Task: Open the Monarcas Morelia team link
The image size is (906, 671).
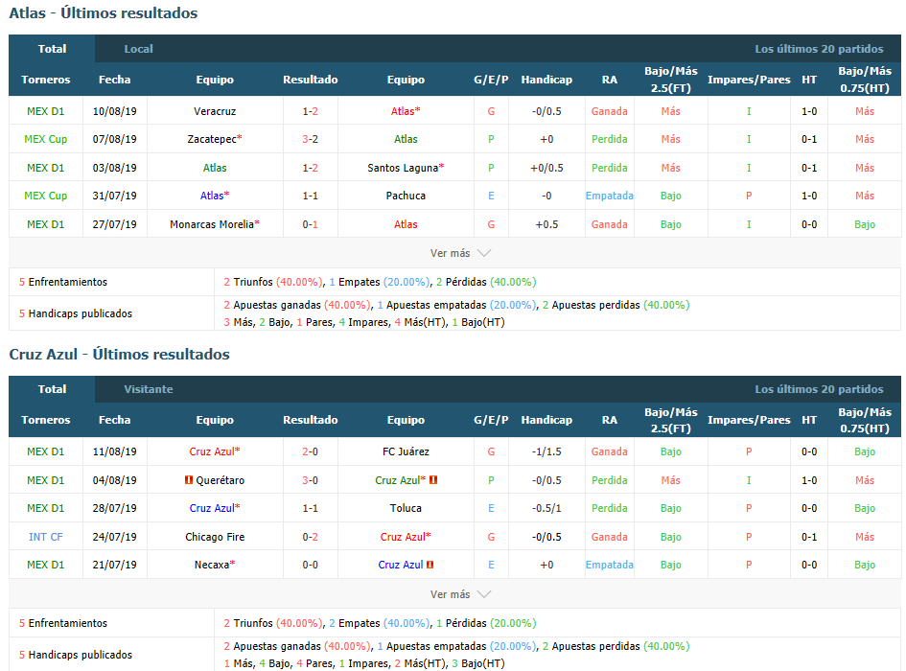Action: tap(212, 224)
